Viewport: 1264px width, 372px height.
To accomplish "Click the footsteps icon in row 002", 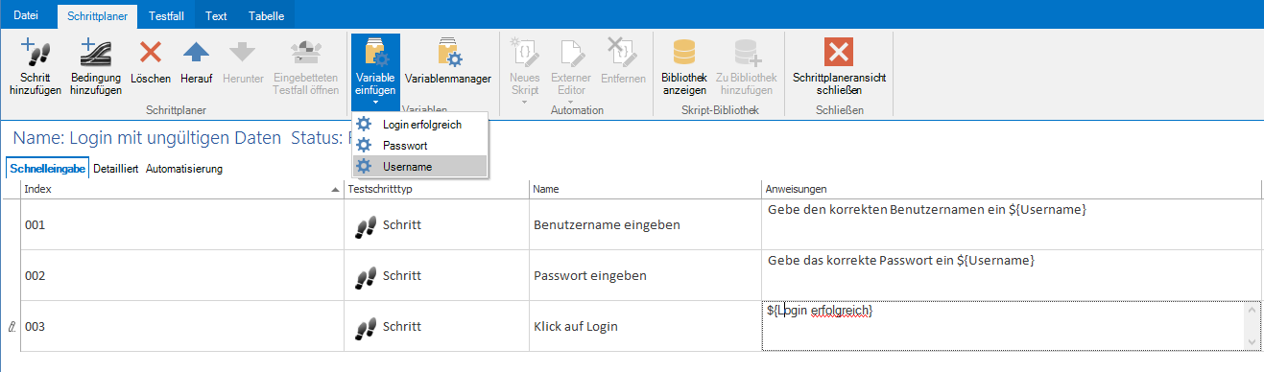I will (366, 276).
